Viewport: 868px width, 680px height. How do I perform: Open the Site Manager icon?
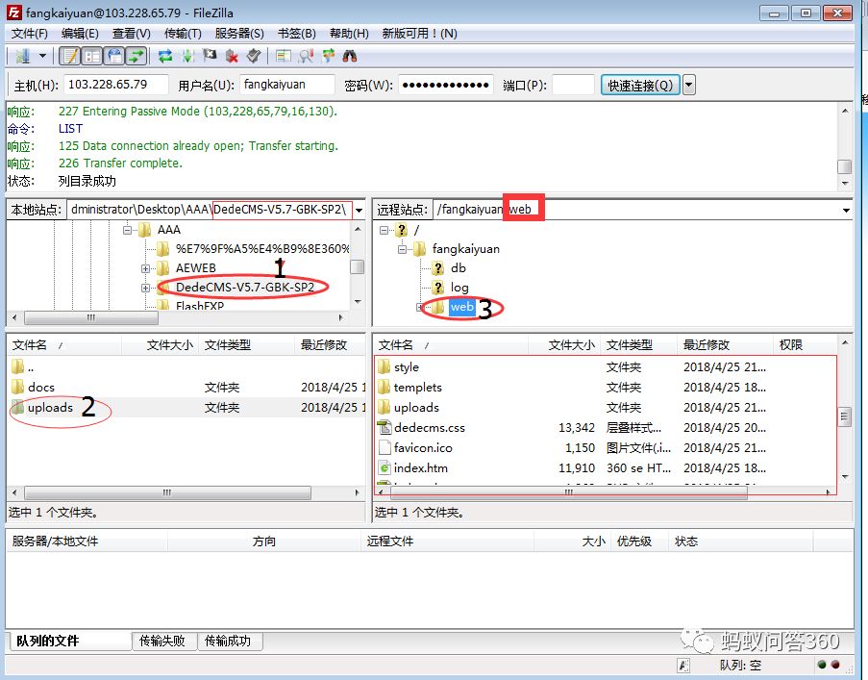(23, 56)
